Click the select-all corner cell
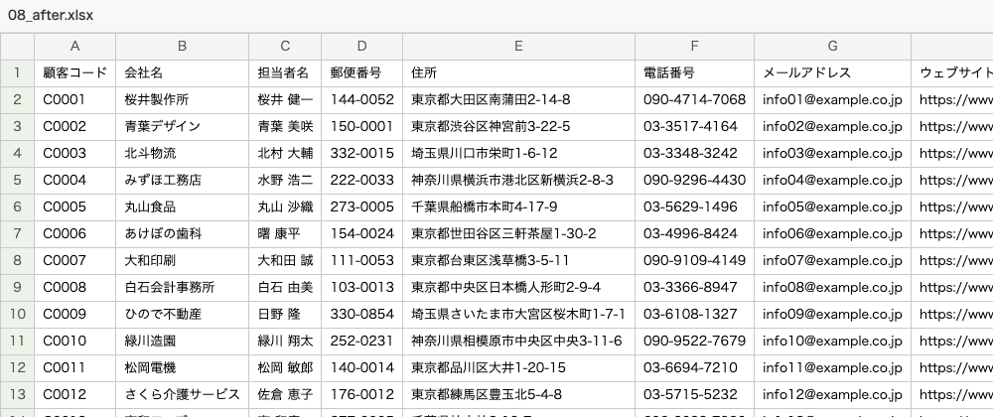The height and width of the screenshot is (417, 993). click(17, 47)
